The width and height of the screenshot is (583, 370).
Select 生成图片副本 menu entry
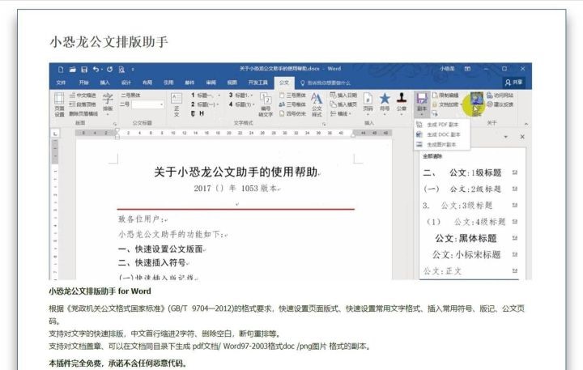pos(442,144)
